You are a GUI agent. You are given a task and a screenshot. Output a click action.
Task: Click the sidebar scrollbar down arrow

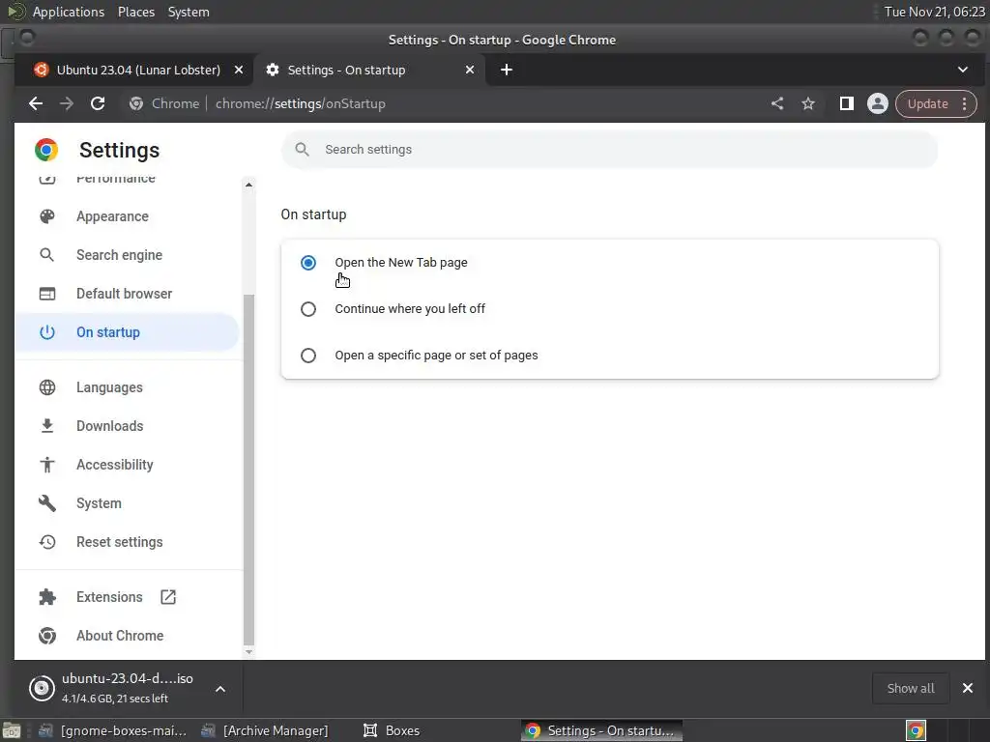tap(248, 652)
